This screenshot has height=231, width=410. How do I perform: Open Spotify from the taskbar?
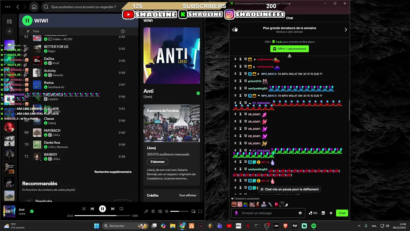[314, 226]
